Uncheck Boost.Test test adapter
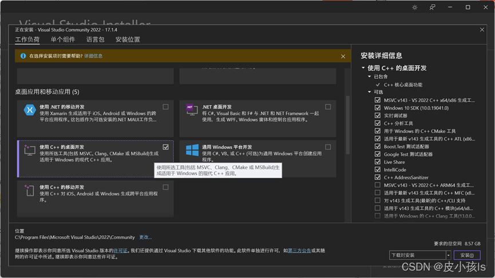 378,146
